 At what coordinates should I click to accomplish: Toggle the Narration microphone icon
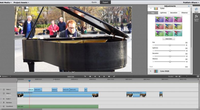tap(4, 102)
